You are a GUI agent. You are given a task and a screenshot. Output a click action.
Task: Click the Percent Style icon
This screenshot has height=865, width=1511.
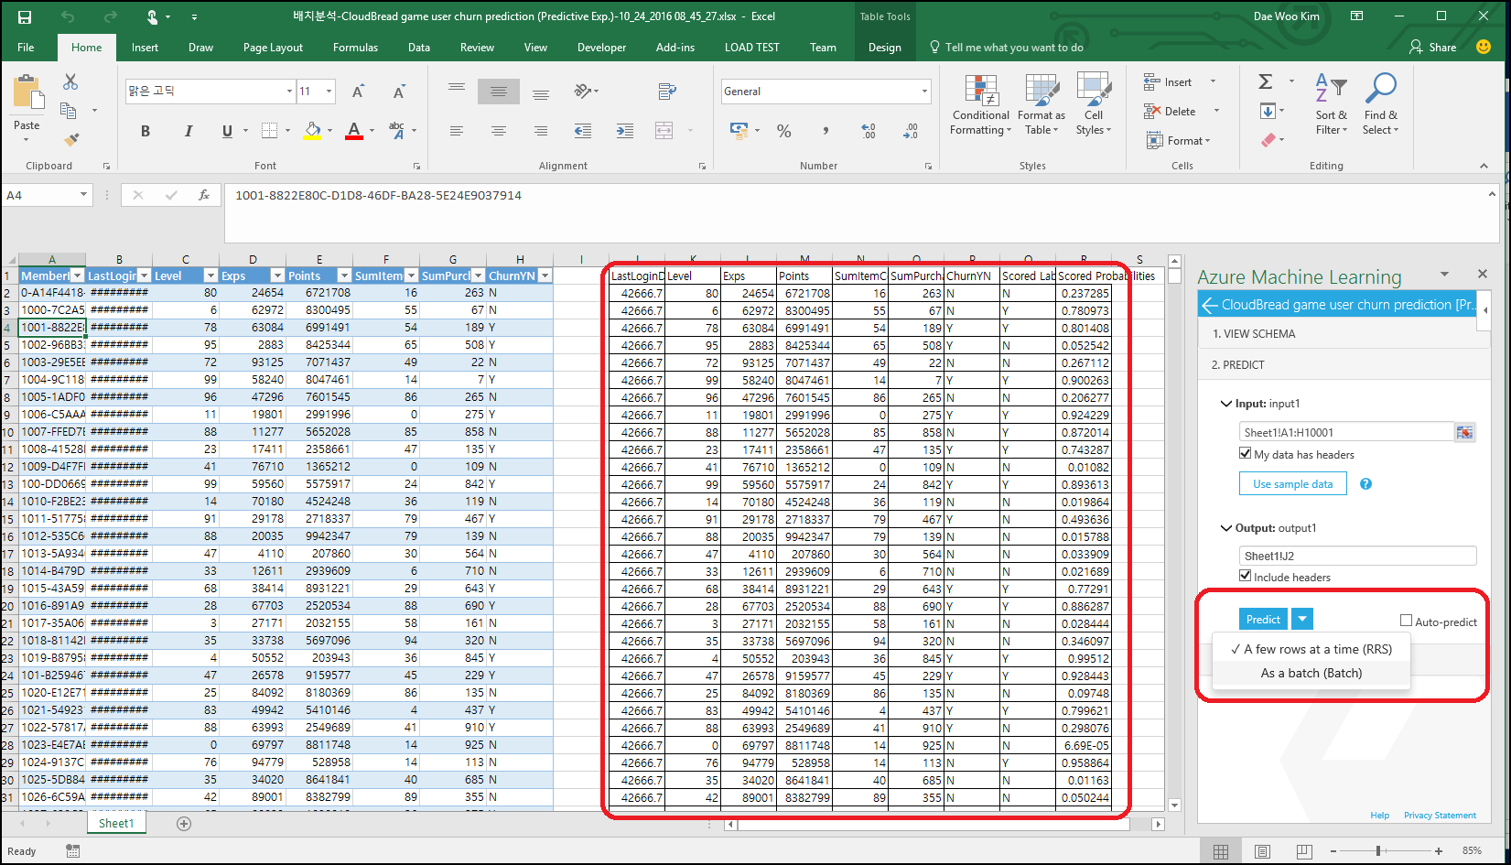(783, 131)
